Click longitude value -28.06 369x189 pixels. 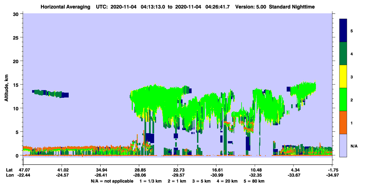(139, 175)
